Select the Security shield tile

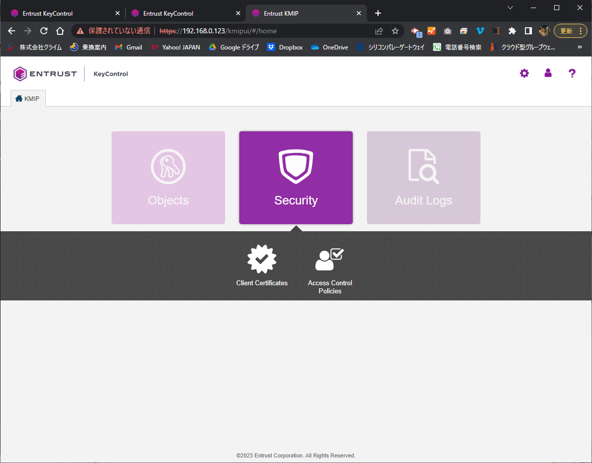click(296, 178)
